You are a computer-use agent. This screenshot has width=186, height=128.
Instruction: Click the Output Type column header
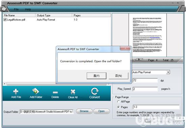pyautogui.click(x=54, y=15)
